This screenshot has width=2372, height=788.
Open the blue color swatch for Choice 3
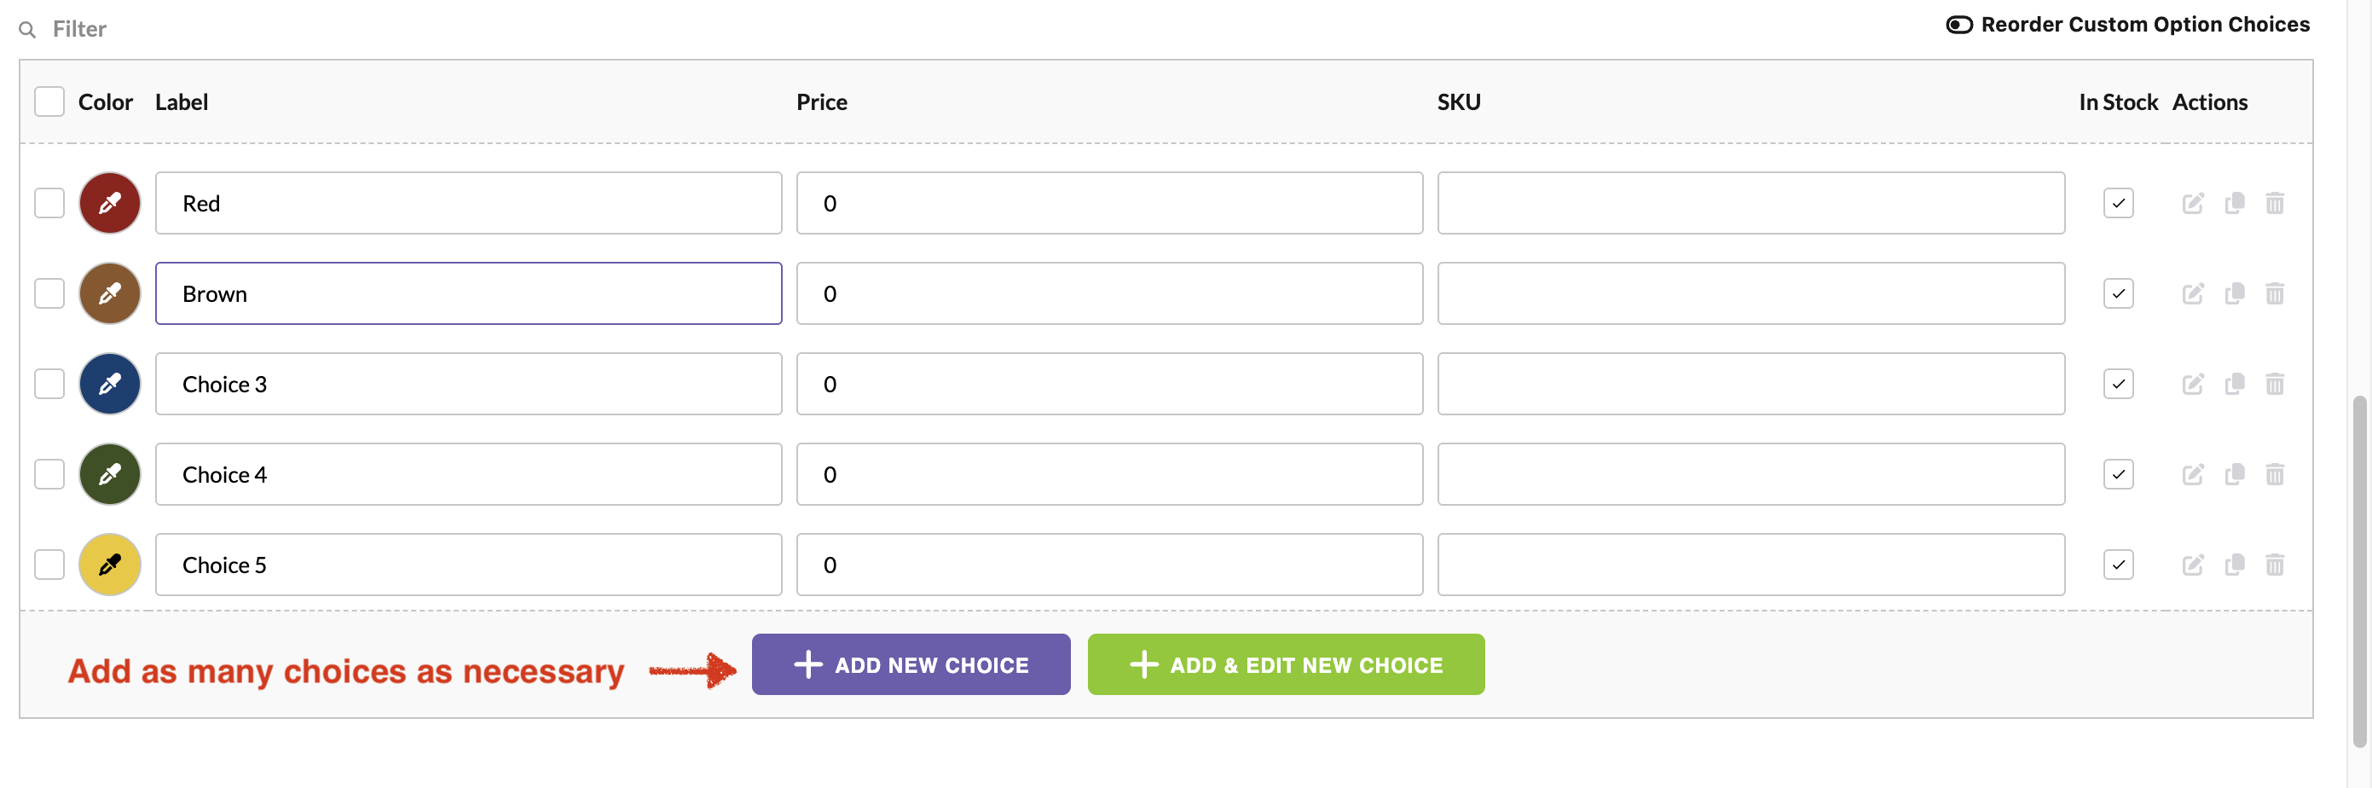point(110,384)
